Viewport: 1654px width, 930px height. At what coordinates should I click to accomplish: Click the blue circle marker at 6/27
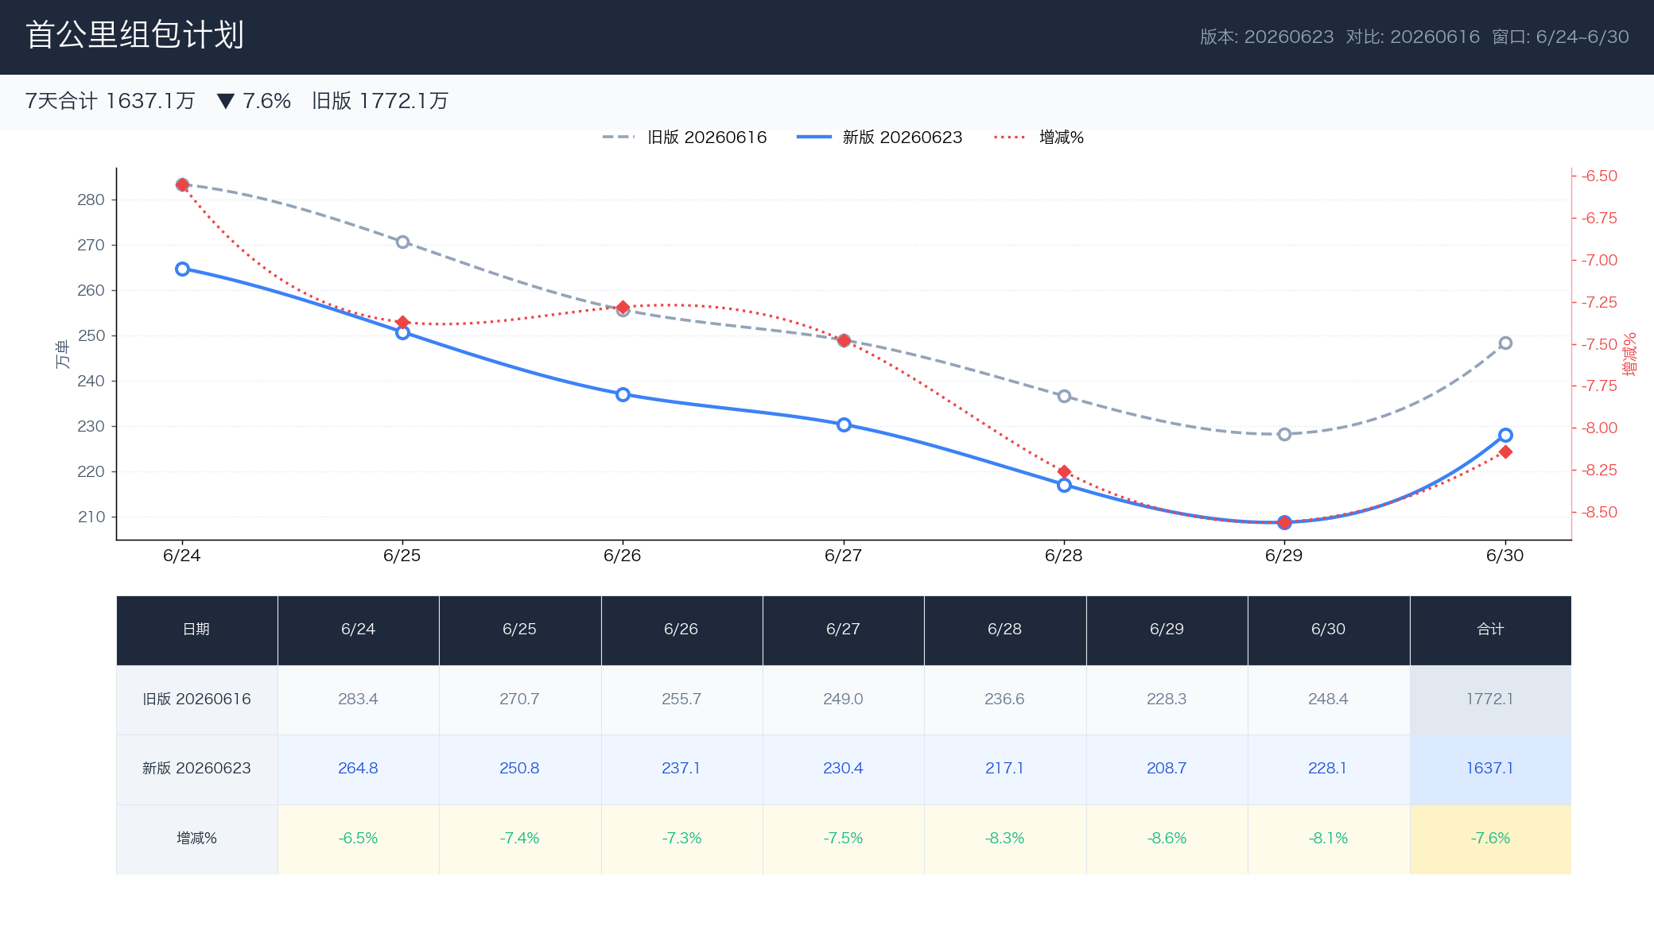click(x=844, y=424)
